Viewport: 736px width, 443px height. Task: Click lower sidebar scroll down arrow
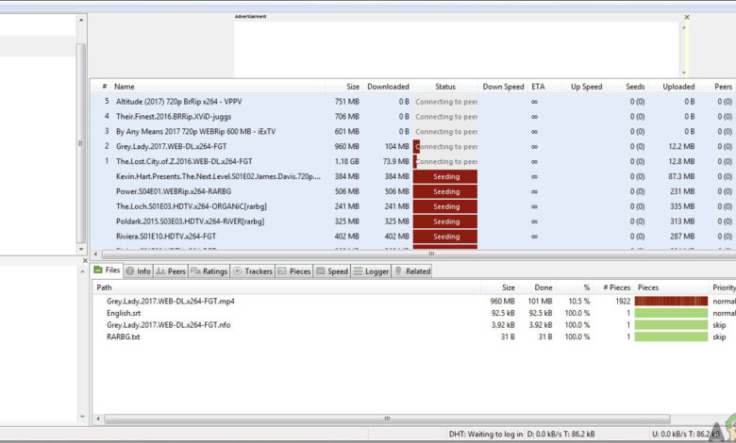click(83, 416)
